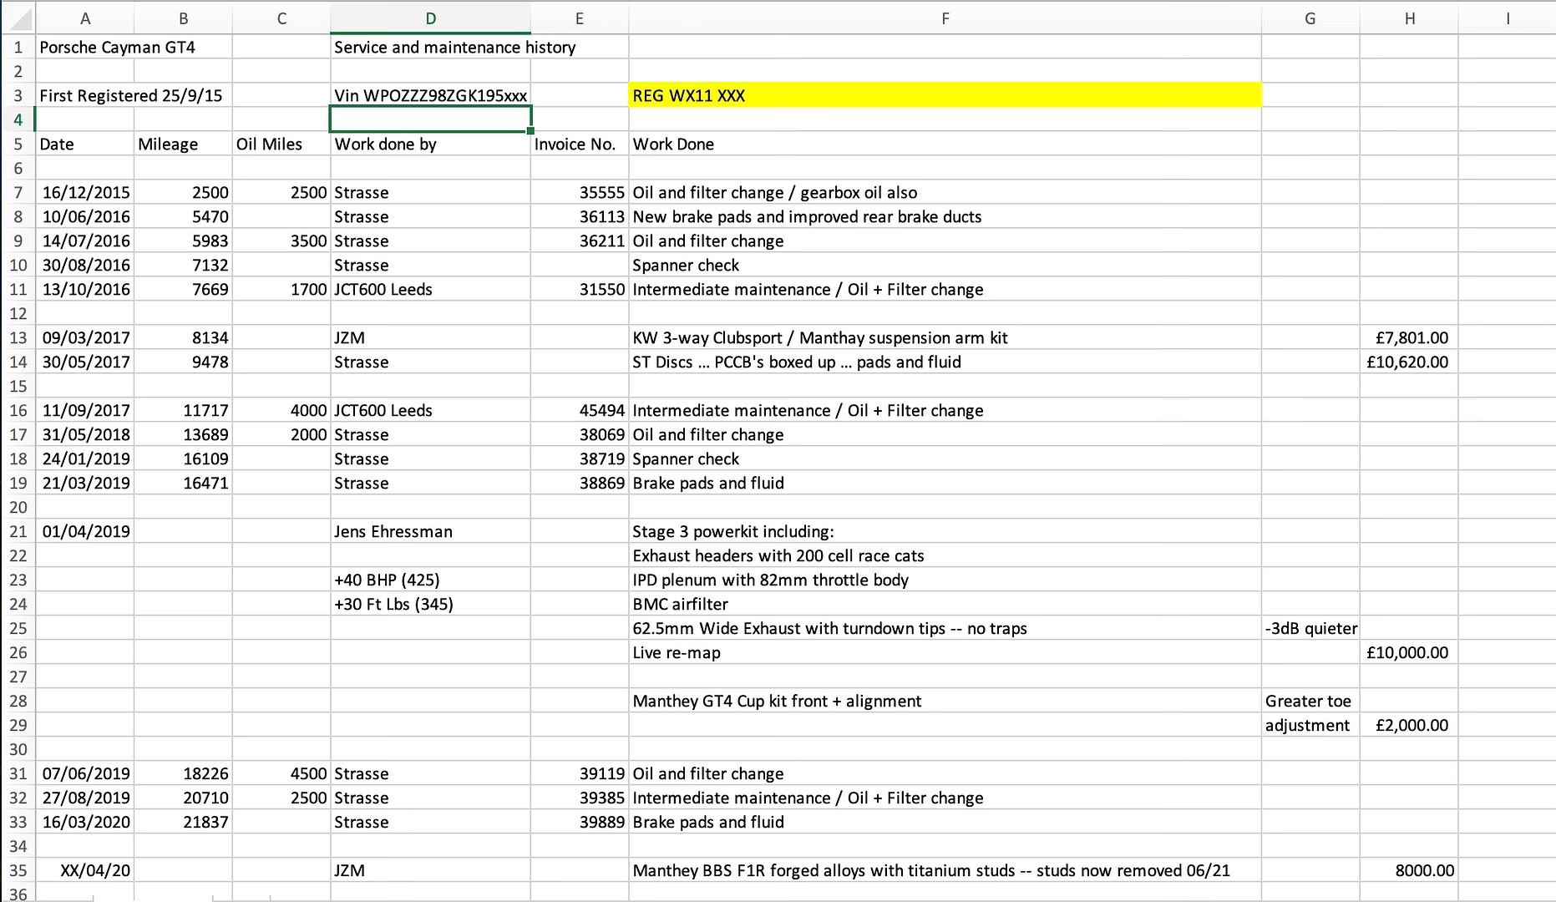Click invoice number 35555

(580, 192)
